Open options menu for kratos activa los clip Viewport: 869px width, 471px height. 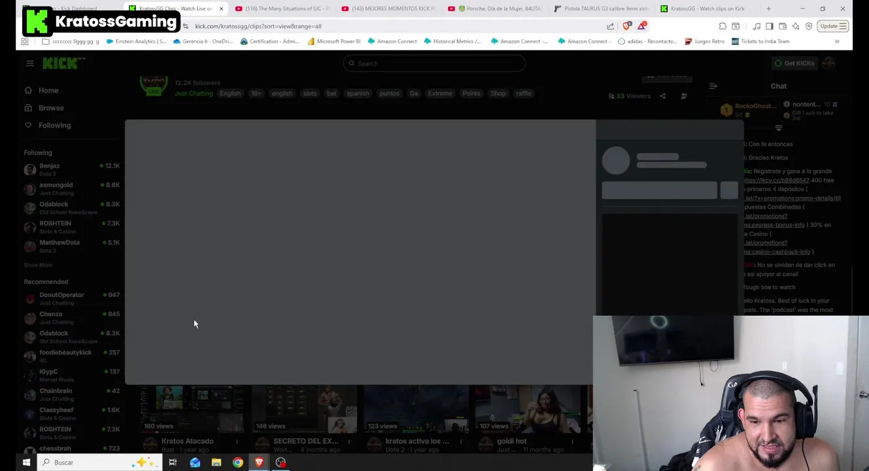(x=460, y=442)
